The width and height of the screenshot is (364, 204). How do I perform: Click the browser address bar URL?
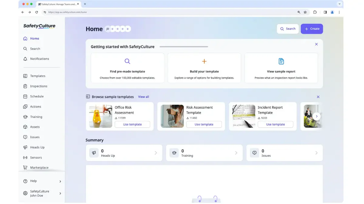coord(67,12)
